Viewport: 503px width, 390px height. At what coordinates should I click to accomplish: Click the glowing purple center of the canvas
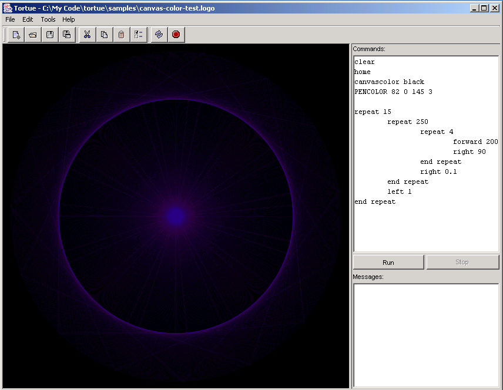click(x=175, y=216)
